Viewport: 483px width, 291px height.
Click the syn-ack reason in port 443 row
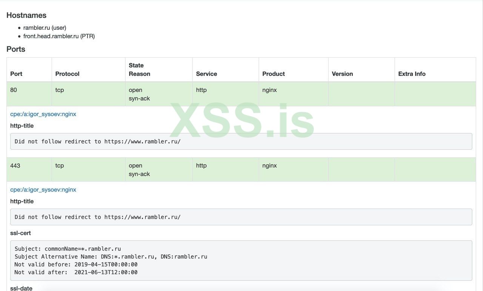(139, 174)
